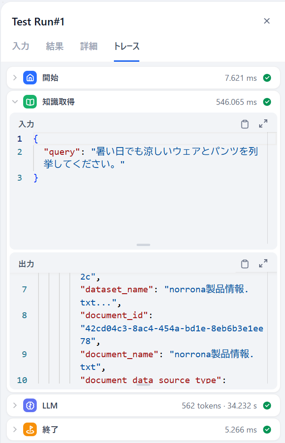
Task: Copy the 入力 JSON with clipboard icon
Action: [245, 124]
